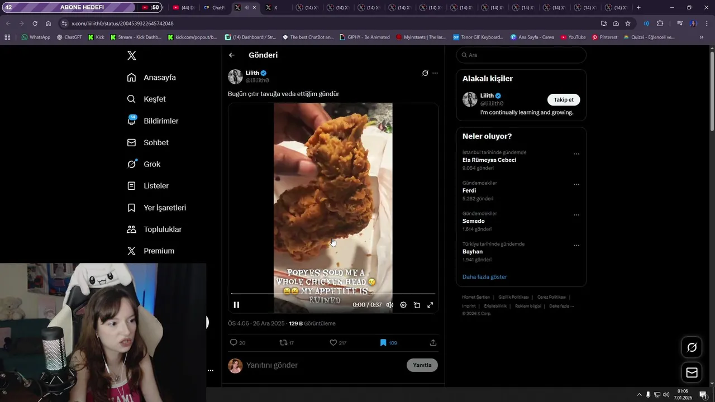Open the Pinterest bookmark
Screen dimensions: 715x402
605,37
